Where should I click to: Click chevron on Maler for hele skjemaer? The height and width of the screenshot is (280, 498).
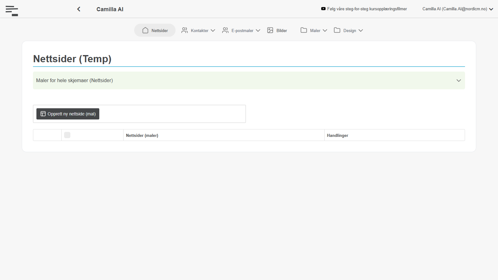tap(458, 81)
